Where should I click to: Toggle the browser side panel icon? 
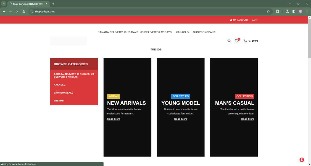(x=294, y=12)
